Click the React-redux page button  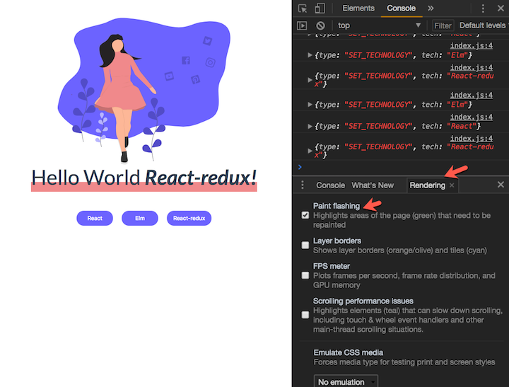coord(189,218)
